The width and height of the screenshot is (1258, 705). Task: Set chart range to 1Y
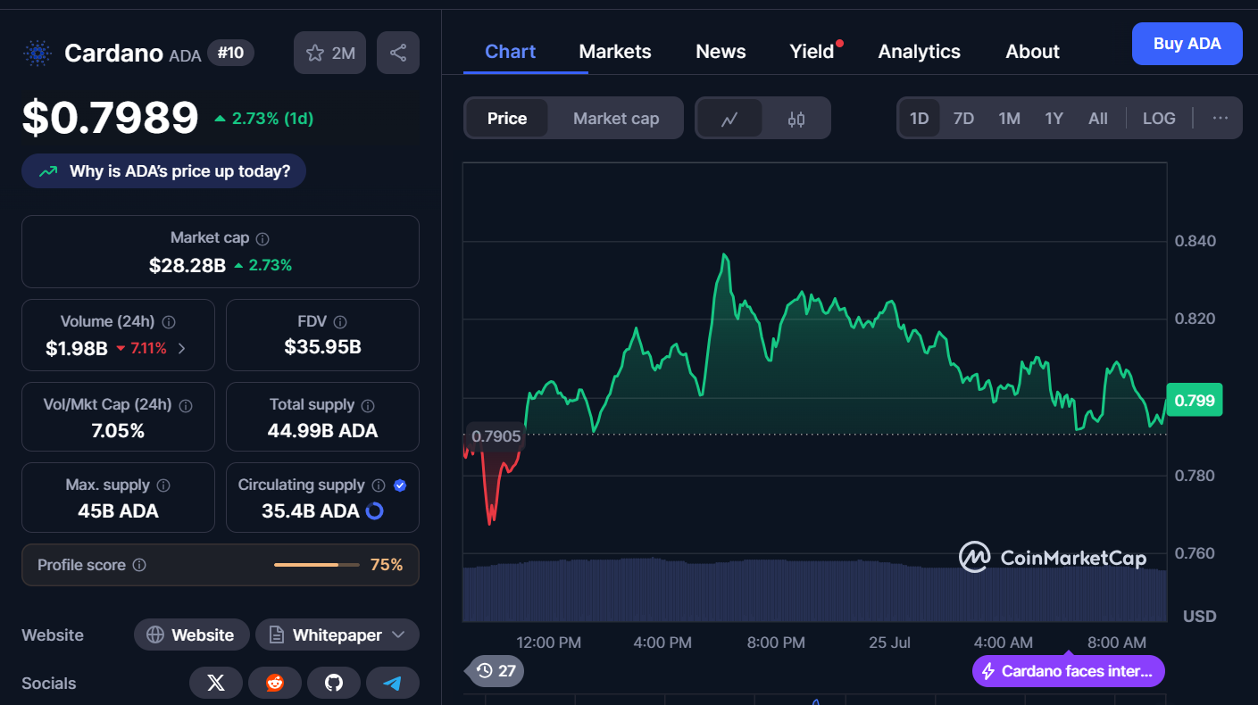1054,118
